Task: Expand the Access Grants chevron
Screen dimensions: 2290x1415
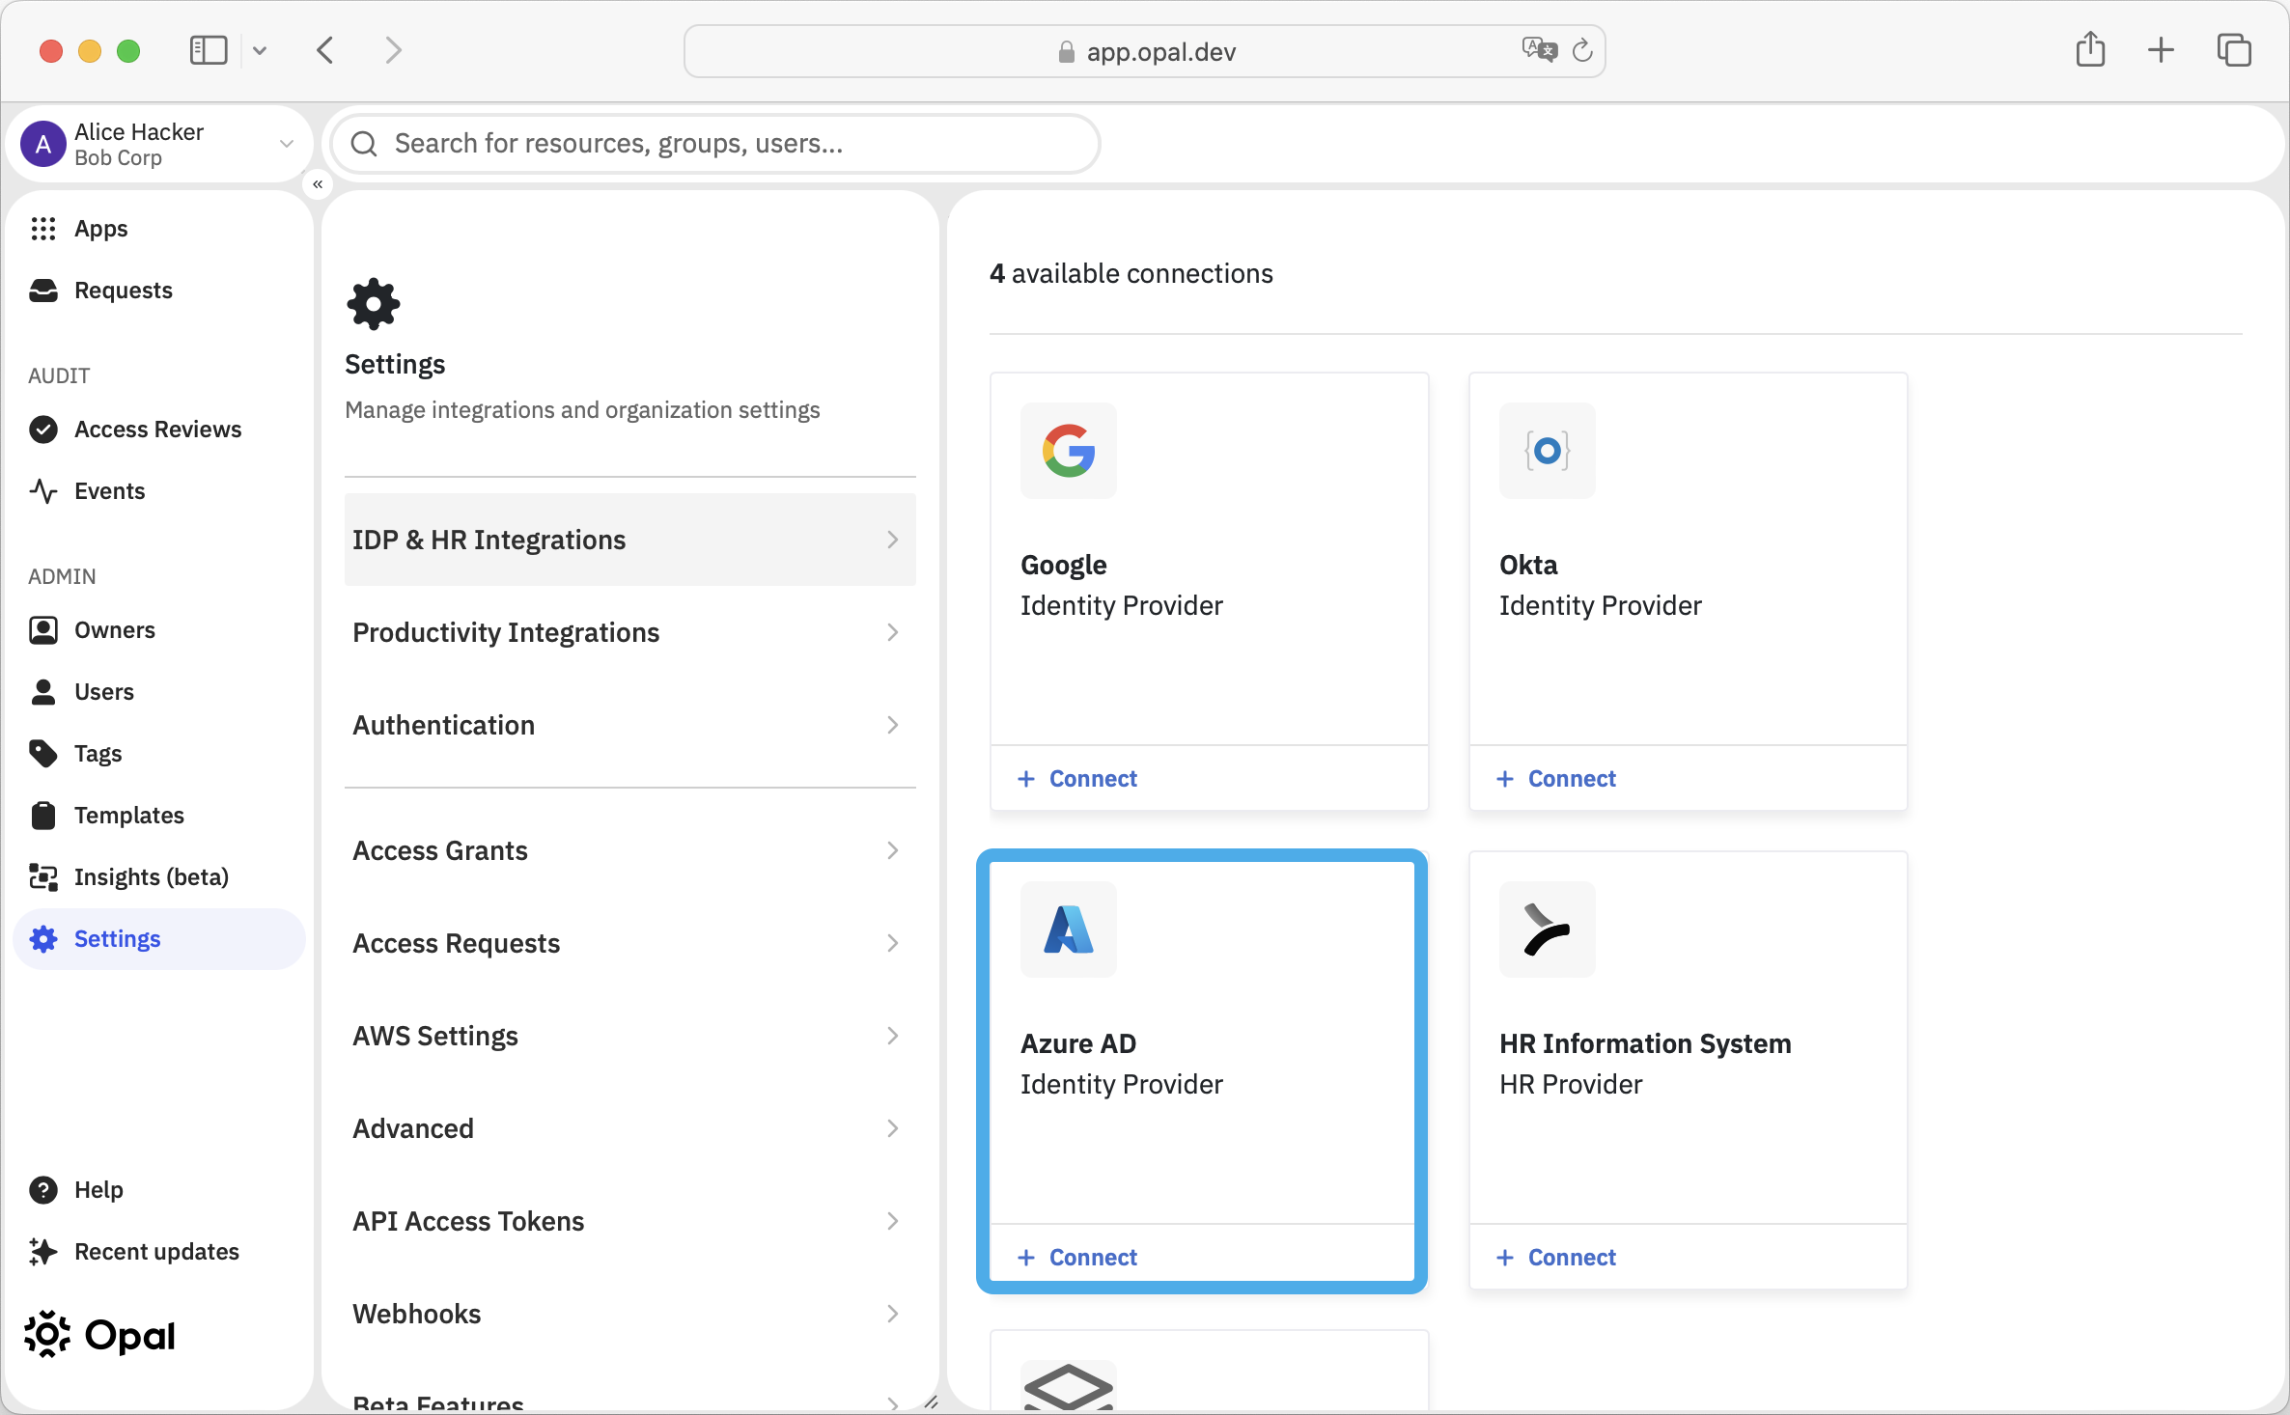Action: click(893, 850)
